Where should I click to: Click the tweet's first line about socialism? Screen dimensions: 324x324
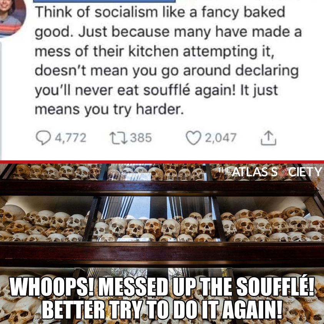click(160, 12)
